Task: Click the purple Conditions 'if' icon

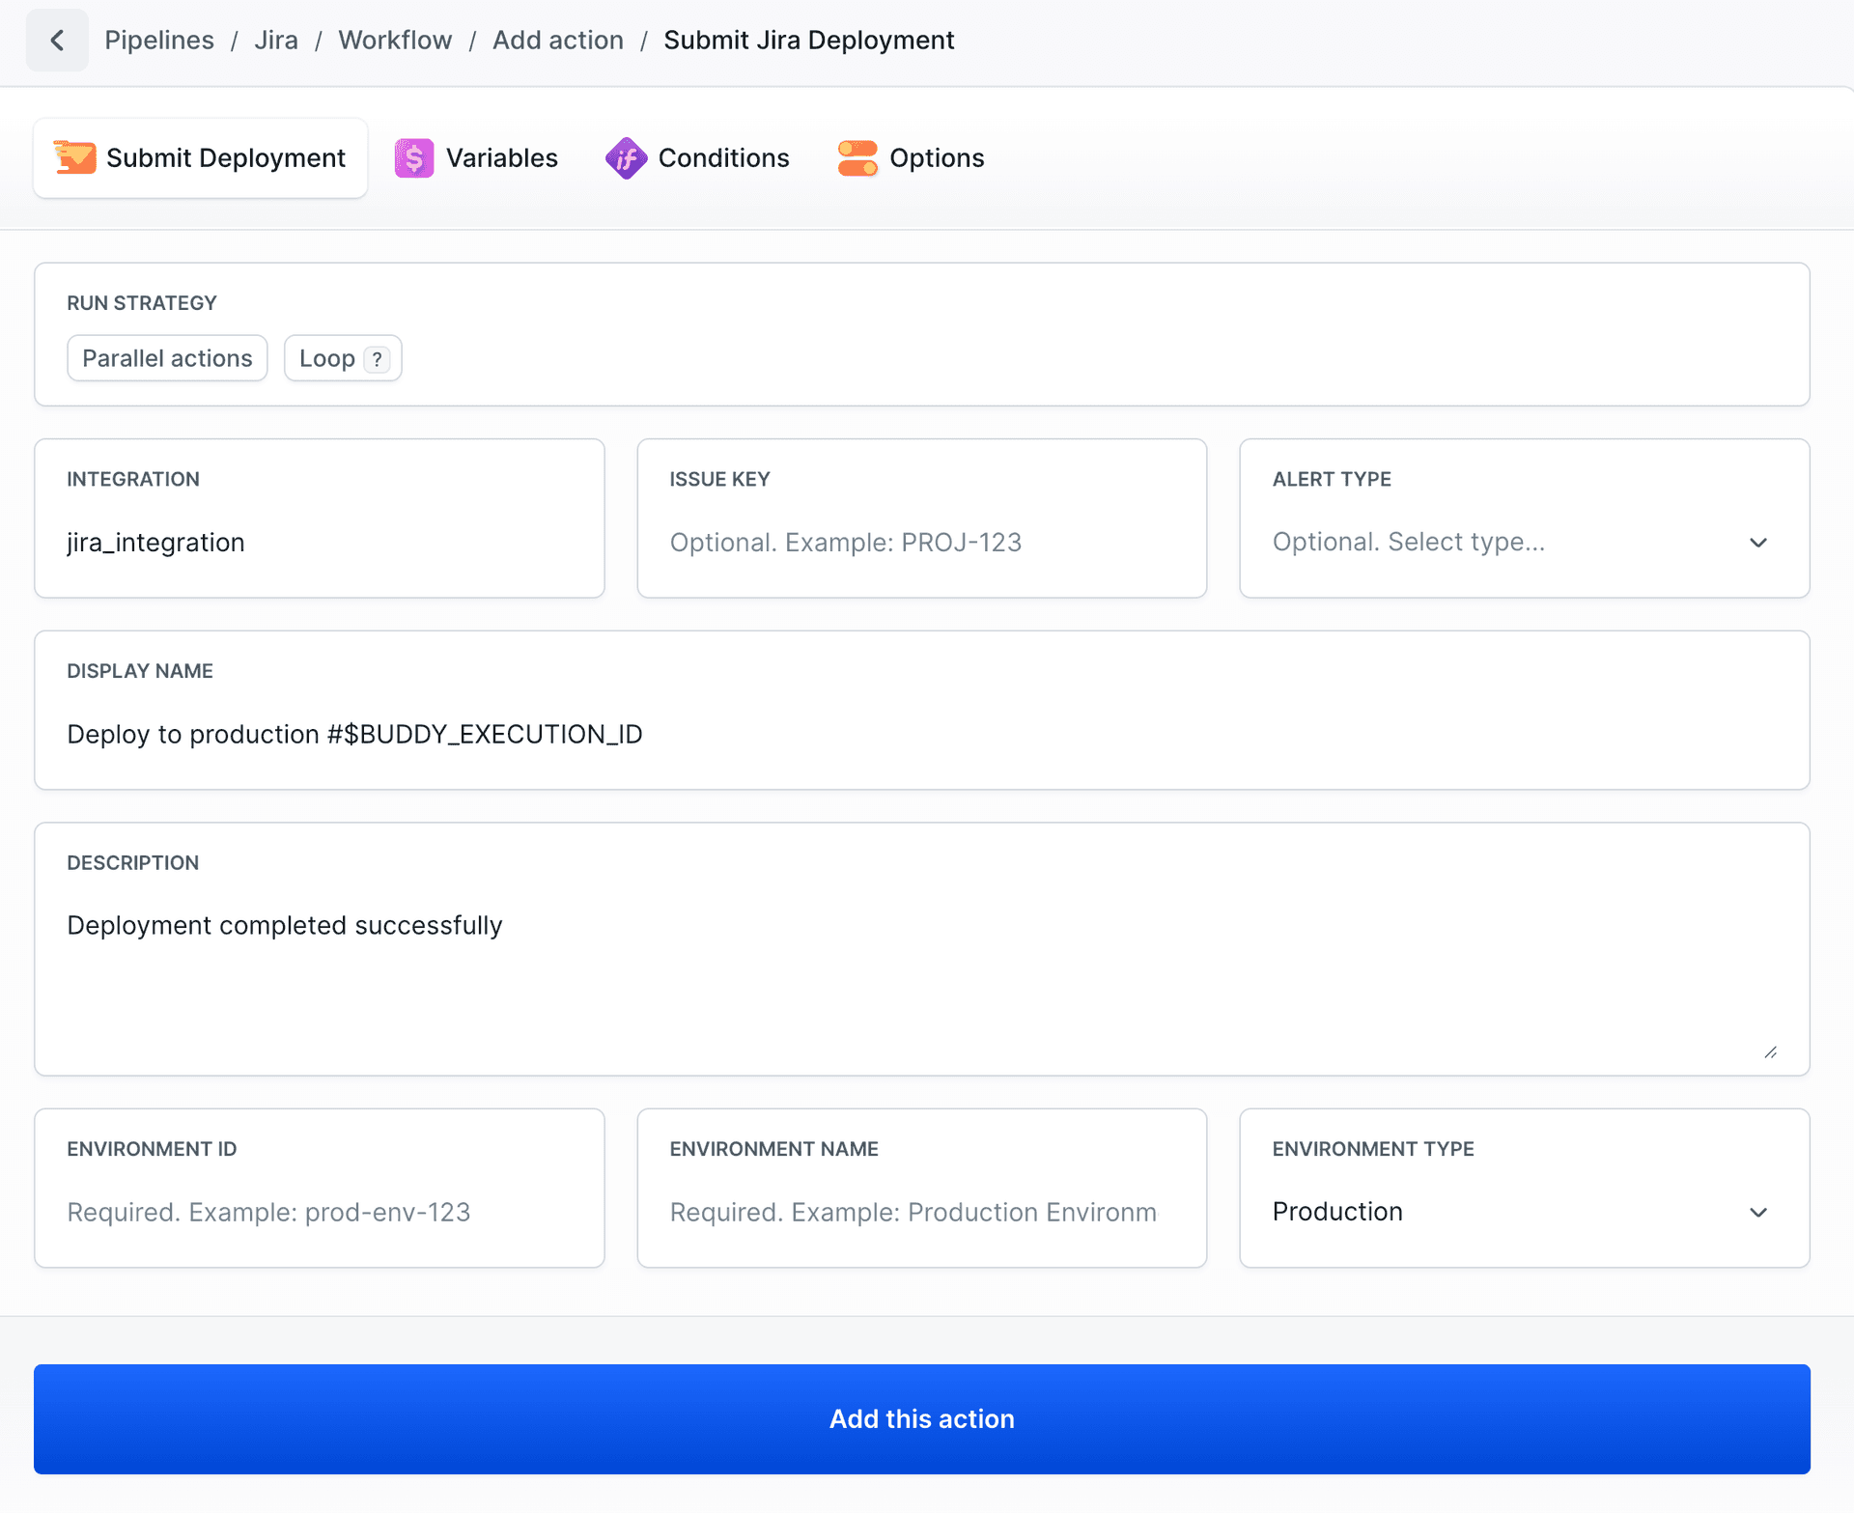Action: (625, 157)
